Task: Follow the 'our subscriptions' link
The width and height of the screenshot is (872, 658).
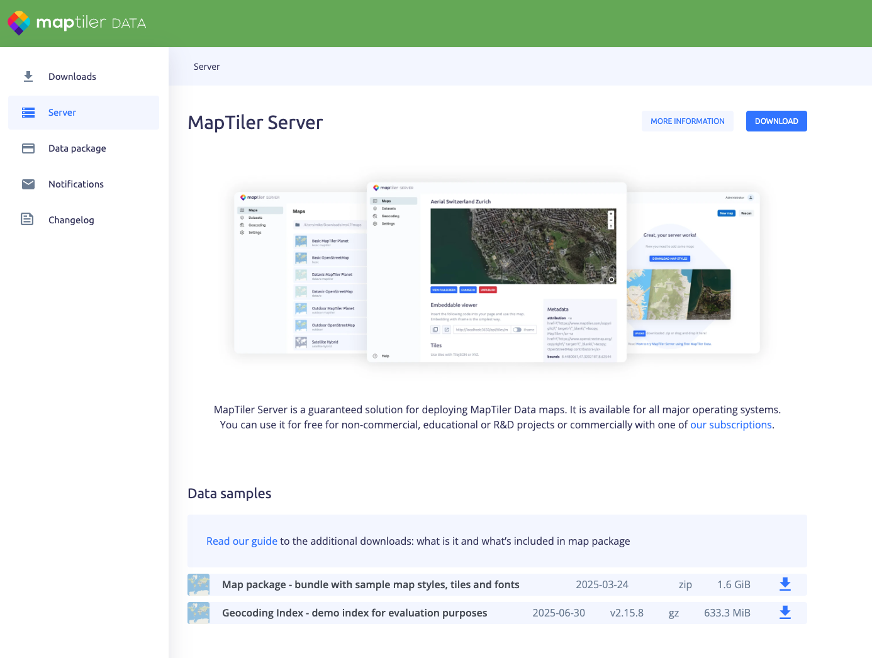Action: pos(731,425)
